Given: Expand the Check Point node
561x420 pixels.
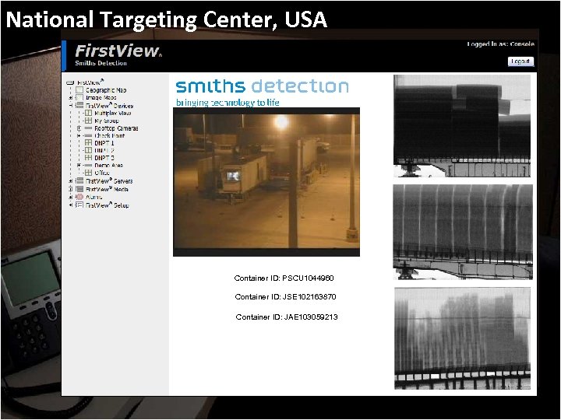Looking at the screenshot, I should tap(79, 135).
